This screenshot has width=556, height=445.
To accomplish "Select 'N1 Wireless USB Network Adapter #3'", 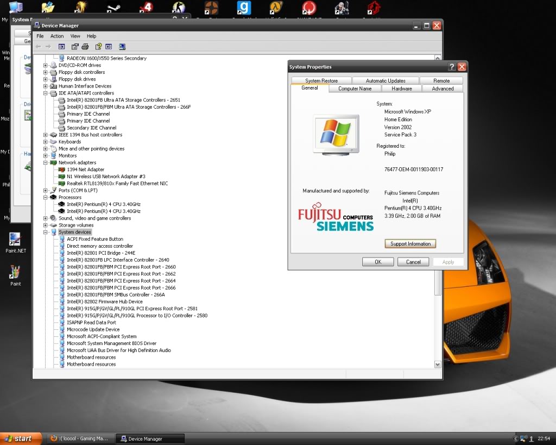I will (106, 177).
